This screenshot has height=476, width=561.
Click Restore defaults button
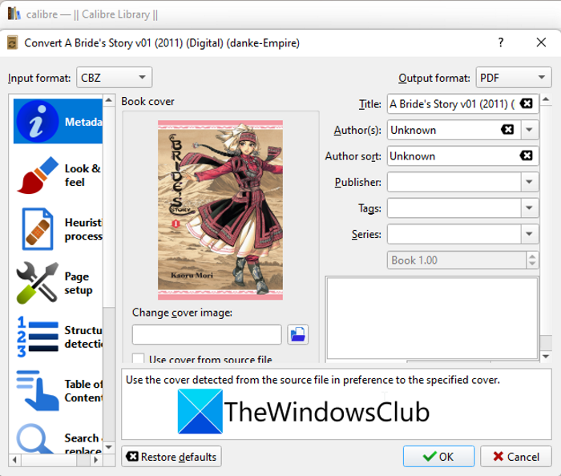[172, 456]
